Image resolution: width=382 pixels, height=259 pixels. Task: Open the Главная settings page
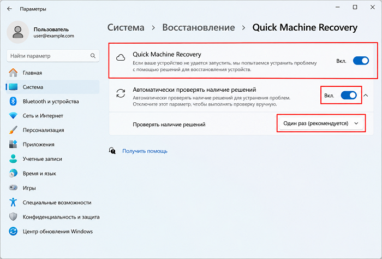click(x=52, y=73)
